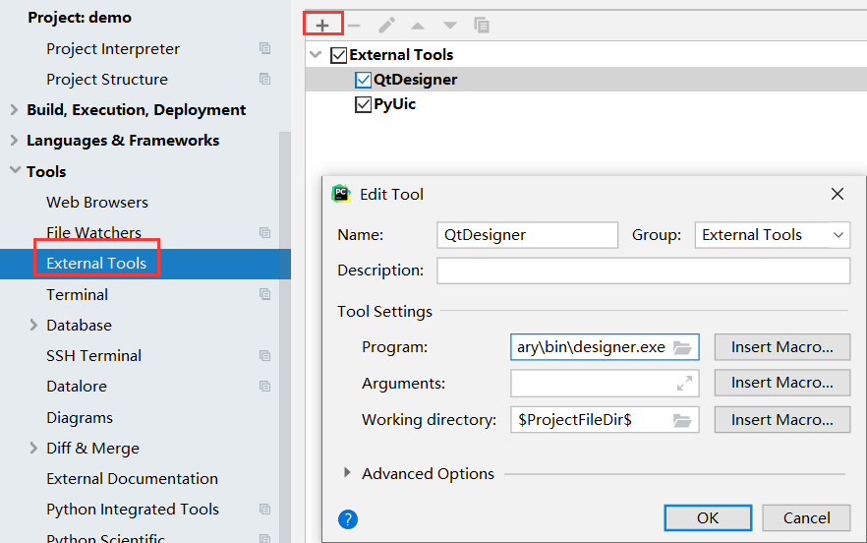Click project-level icon beside Datalore

(x=264, y=387)
